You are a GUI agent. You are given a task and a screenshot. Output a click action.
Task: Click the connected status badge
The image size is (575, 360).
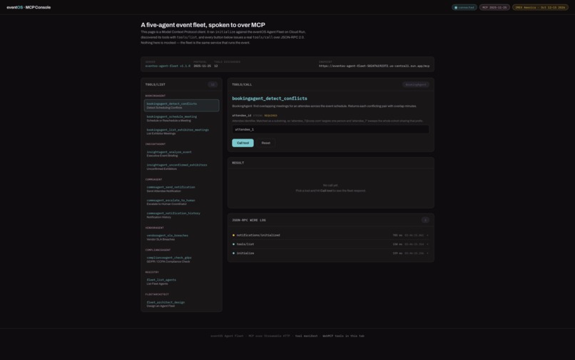click(464, 7)
